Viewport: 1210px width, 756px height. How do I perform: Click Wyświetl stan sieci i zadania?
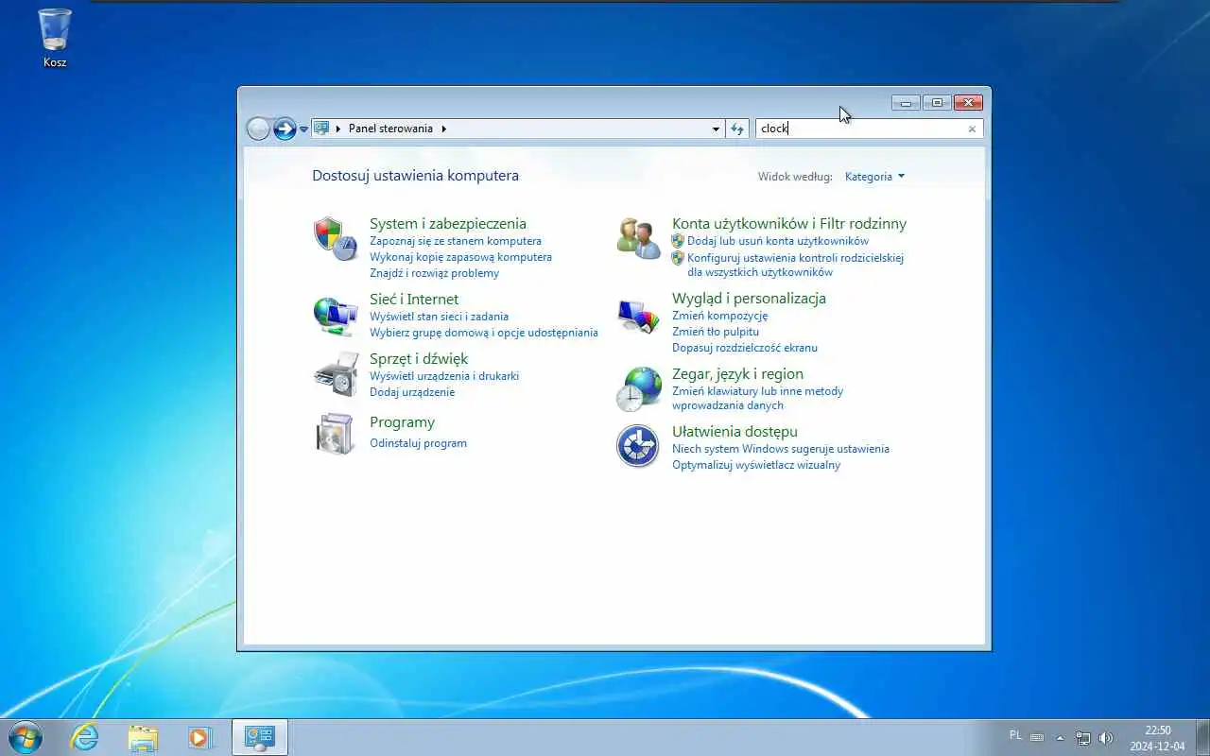pyautogui.click(x=439, y=317)
